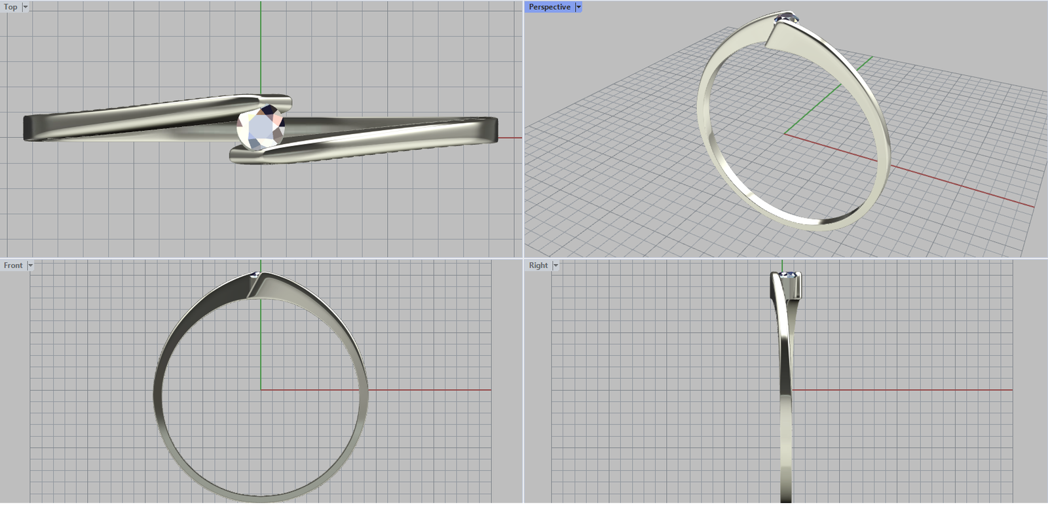
Task: Click the Front viewport title label
Action: tap(13, 266)
